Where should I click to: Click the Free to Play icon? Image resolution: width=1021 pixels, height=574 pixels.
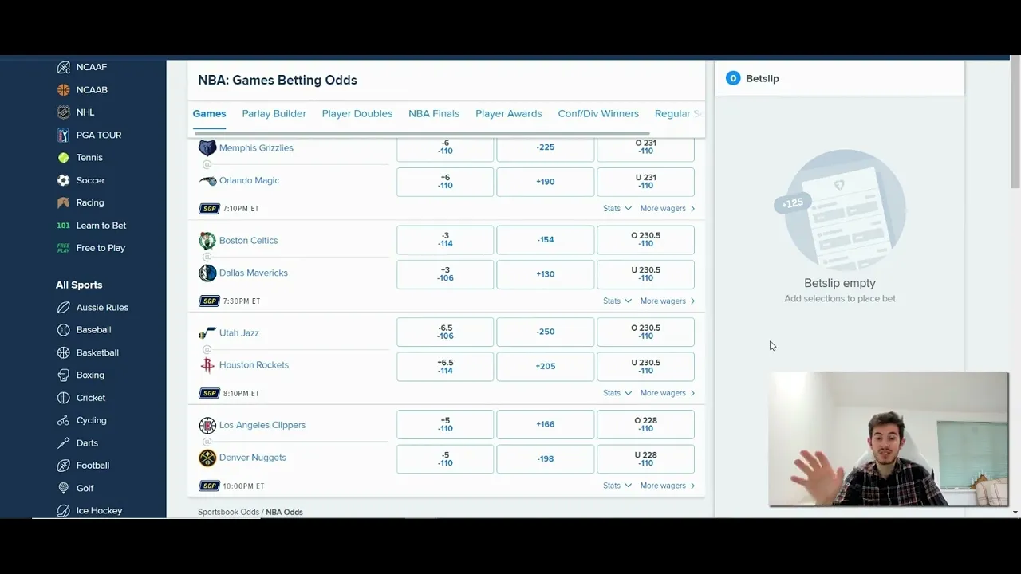coord(63,248)
